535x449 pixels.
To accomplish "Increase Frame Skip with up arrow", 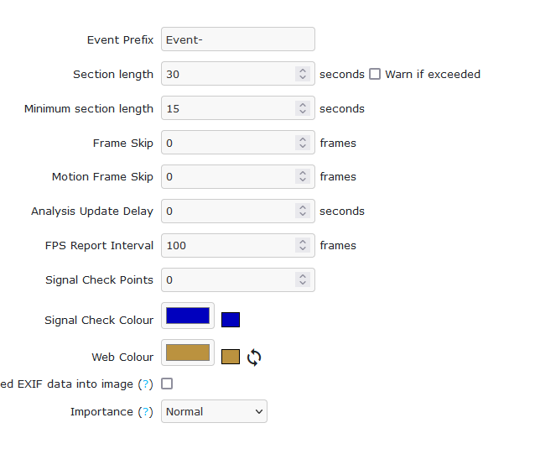I will pyautogui.click(x=303, y=139).
